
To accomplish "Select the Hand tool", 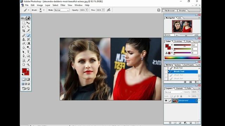I will pos(24,64).
